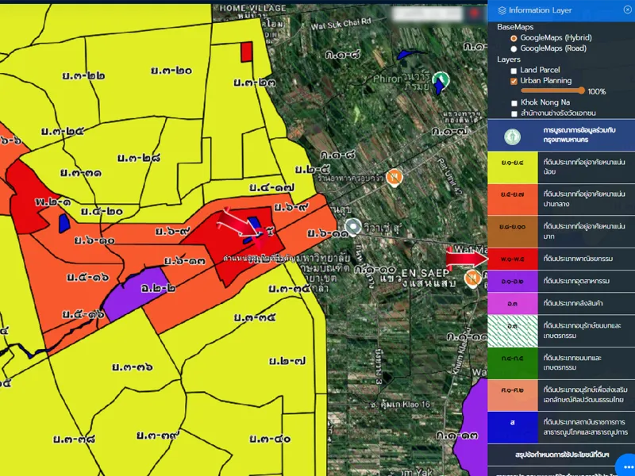Enable the Land Parcel layer
The height and width of the screenshot is (476, 635).
pos(514,71)
